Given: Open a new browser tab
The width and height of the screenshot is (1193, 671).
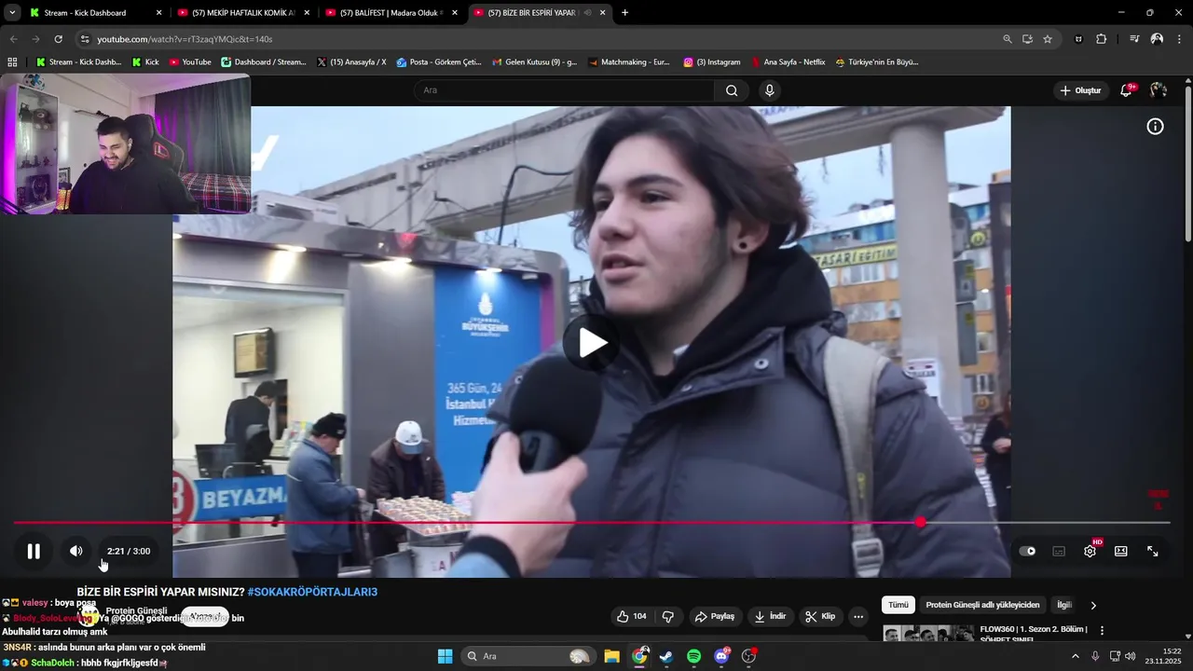Looking at the screenshot, I should [x=624, y=13].
